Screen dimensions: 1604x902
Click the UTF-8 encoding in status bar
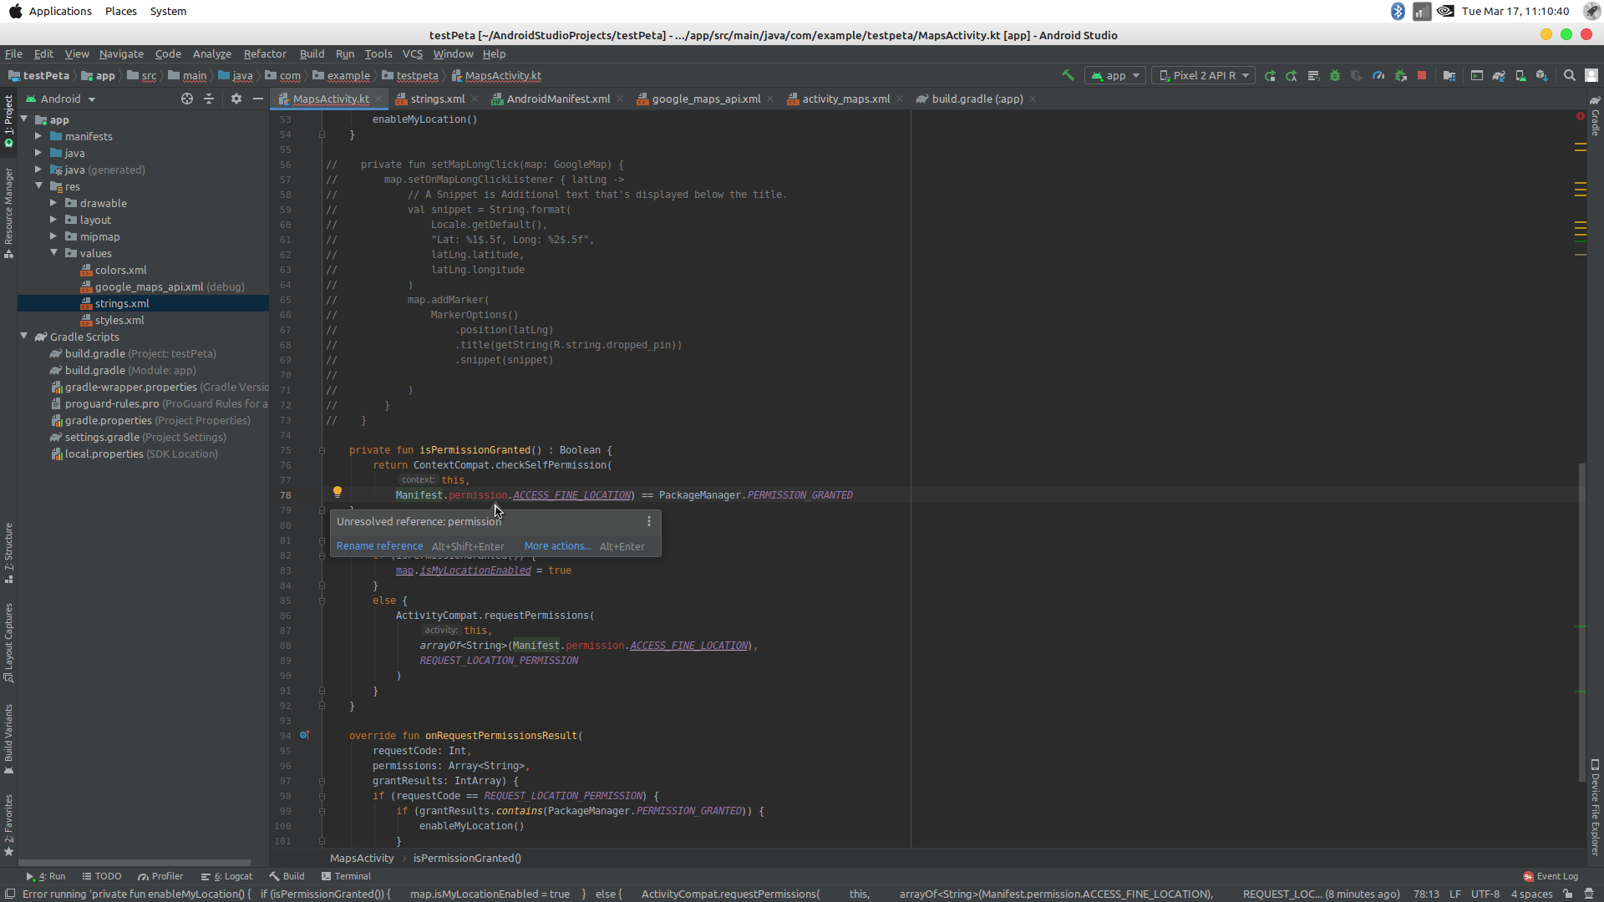(x=1485, y=894)
